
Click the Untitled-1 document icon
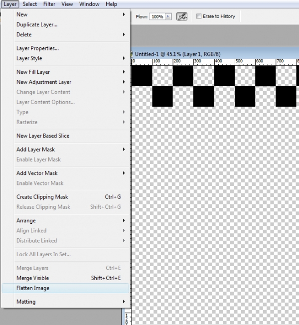click(x=132, y=54)
